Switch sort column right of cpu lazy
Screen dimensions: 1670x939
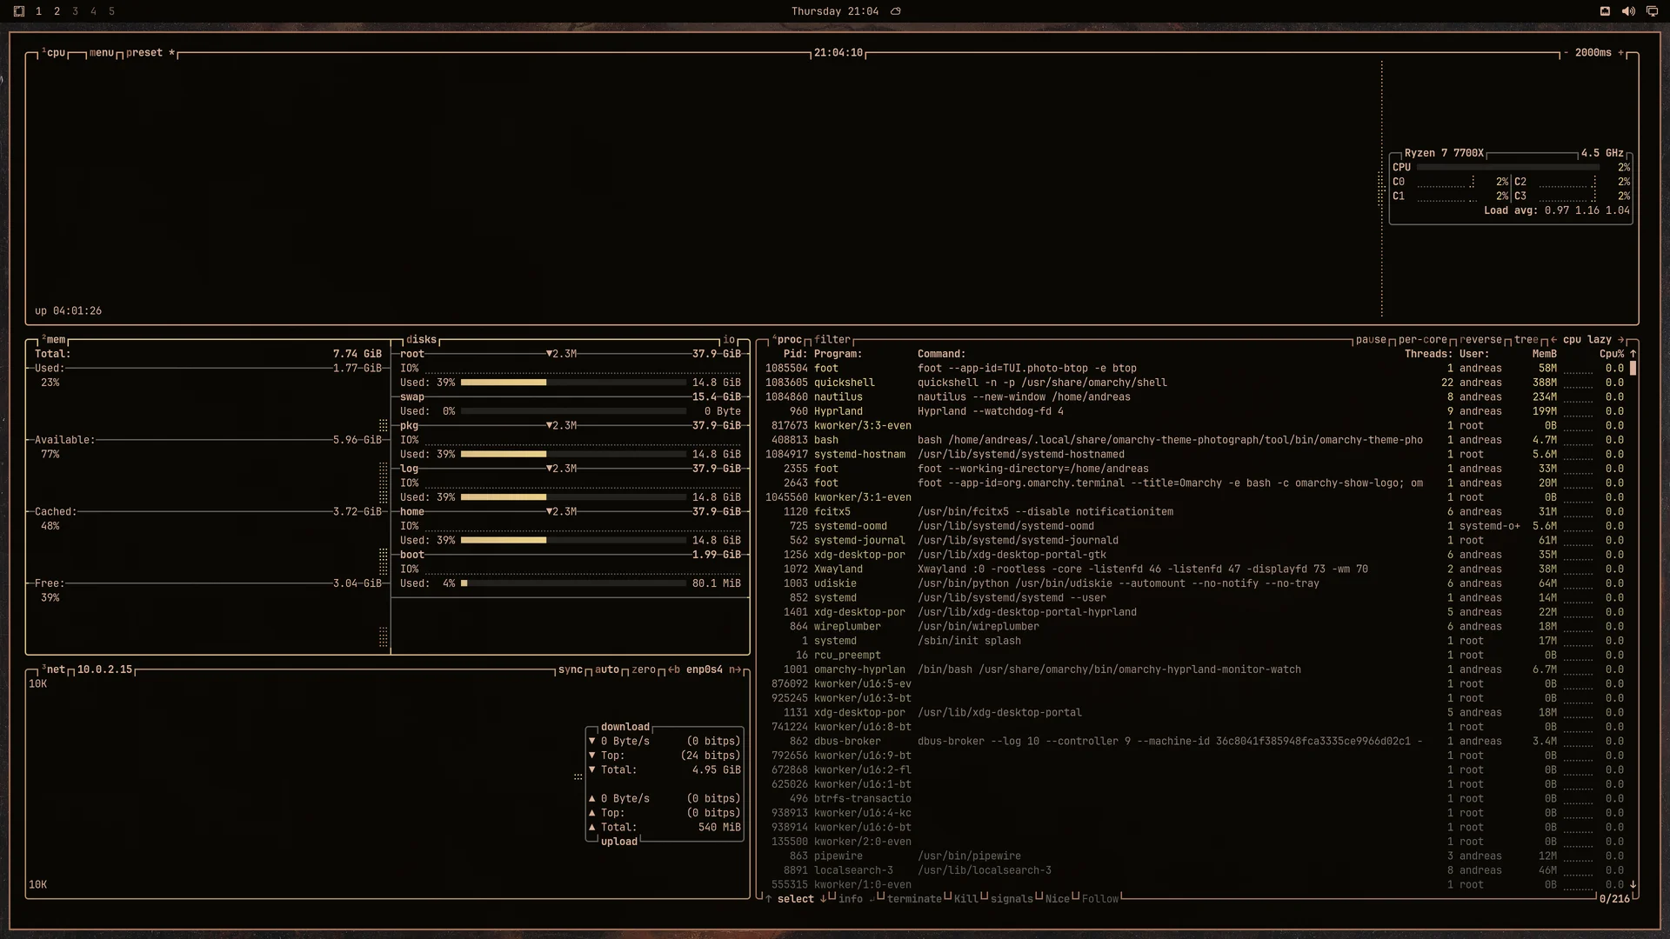[x=1620, y=340]
